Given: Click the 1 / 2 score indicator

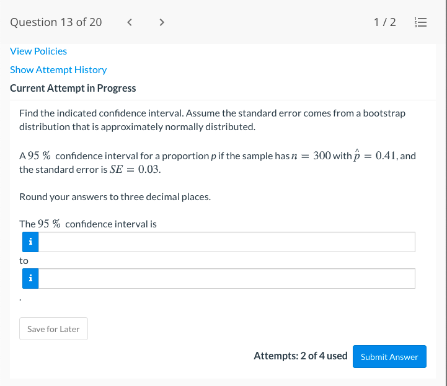Looking at the screenshot, I should click(384, 22).
